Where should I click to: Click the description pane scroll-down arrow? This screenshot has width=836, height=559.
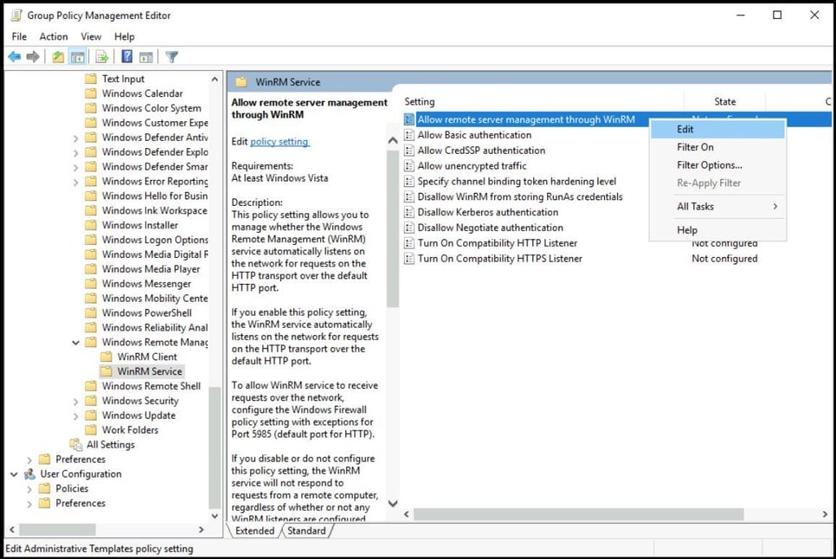pyautogui.click(x=393, y=502)
